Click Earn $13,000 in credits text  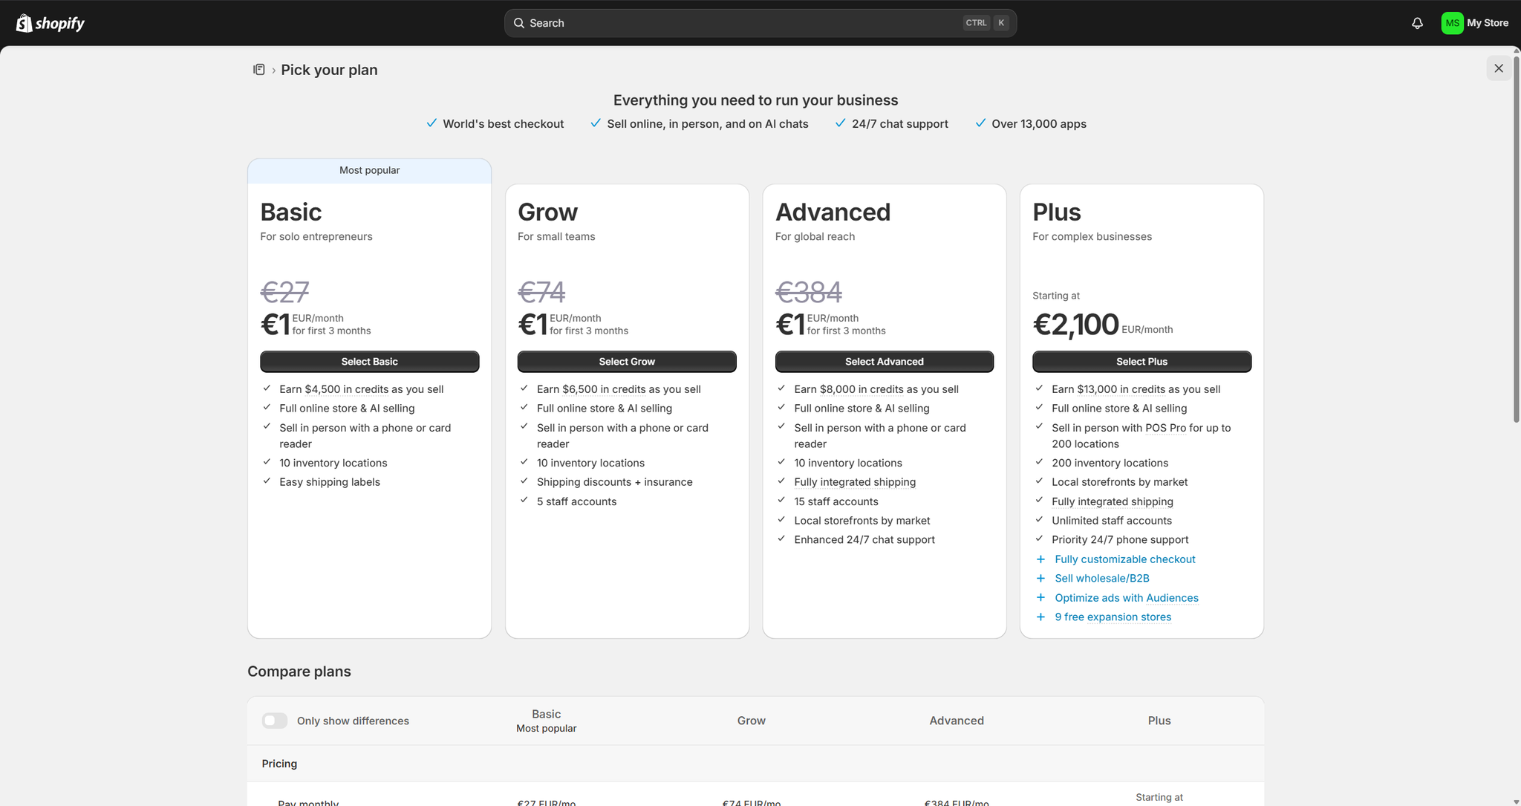point(1136,389)
